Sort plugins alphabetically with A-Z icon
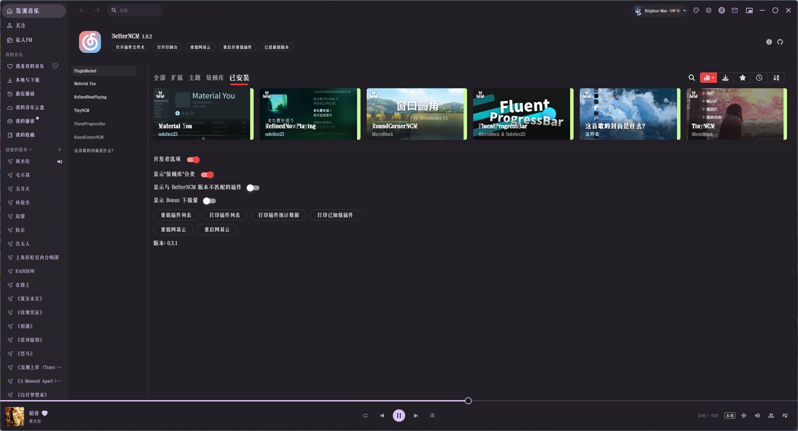Image resolution: width=798 pixels, height=431 pixels. click(776, 78)
